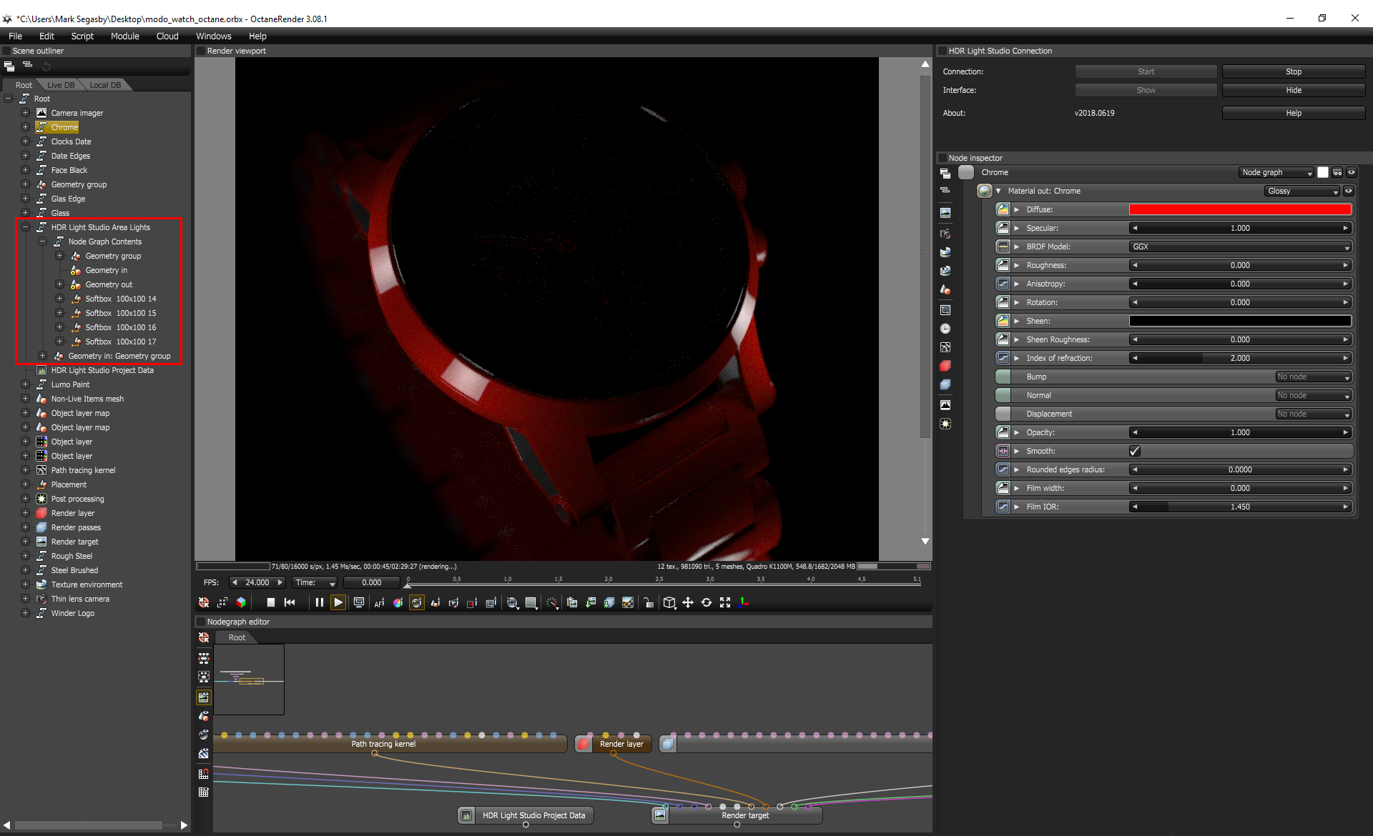The image size is (1373, 836).
Task: Select the rotate gizmo icon
Action: click(x=707, y=602)
